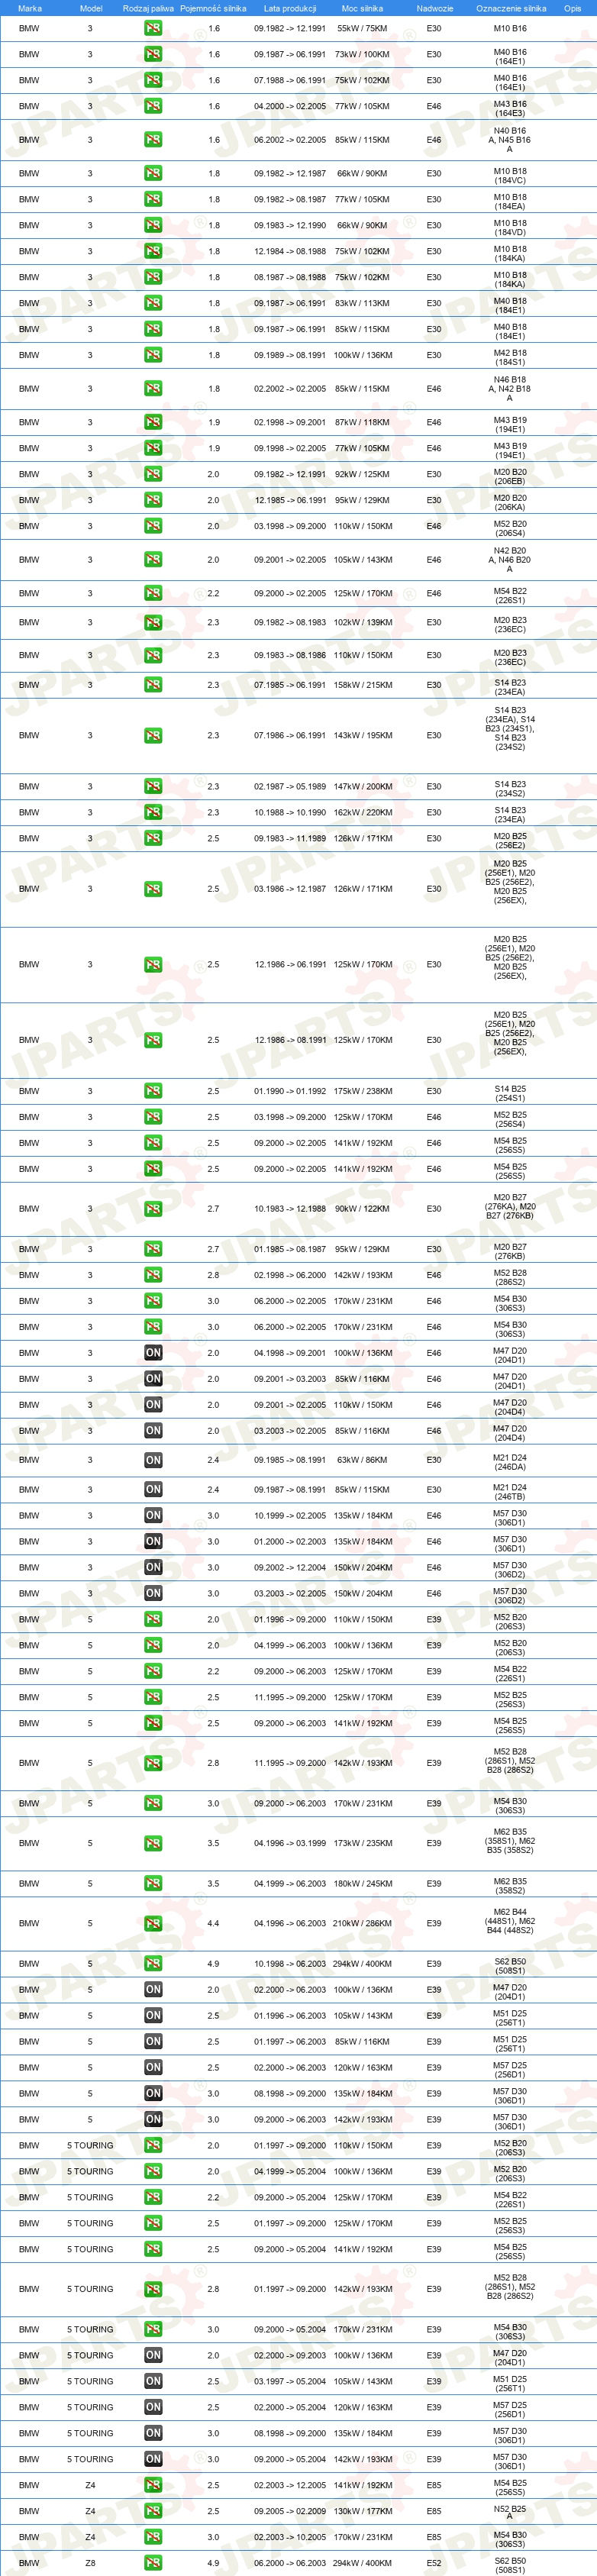Click the ON icon in the 09.2001 -> 03.2003 row
Screen dimensions: 597x2576
coord(153,1379)
